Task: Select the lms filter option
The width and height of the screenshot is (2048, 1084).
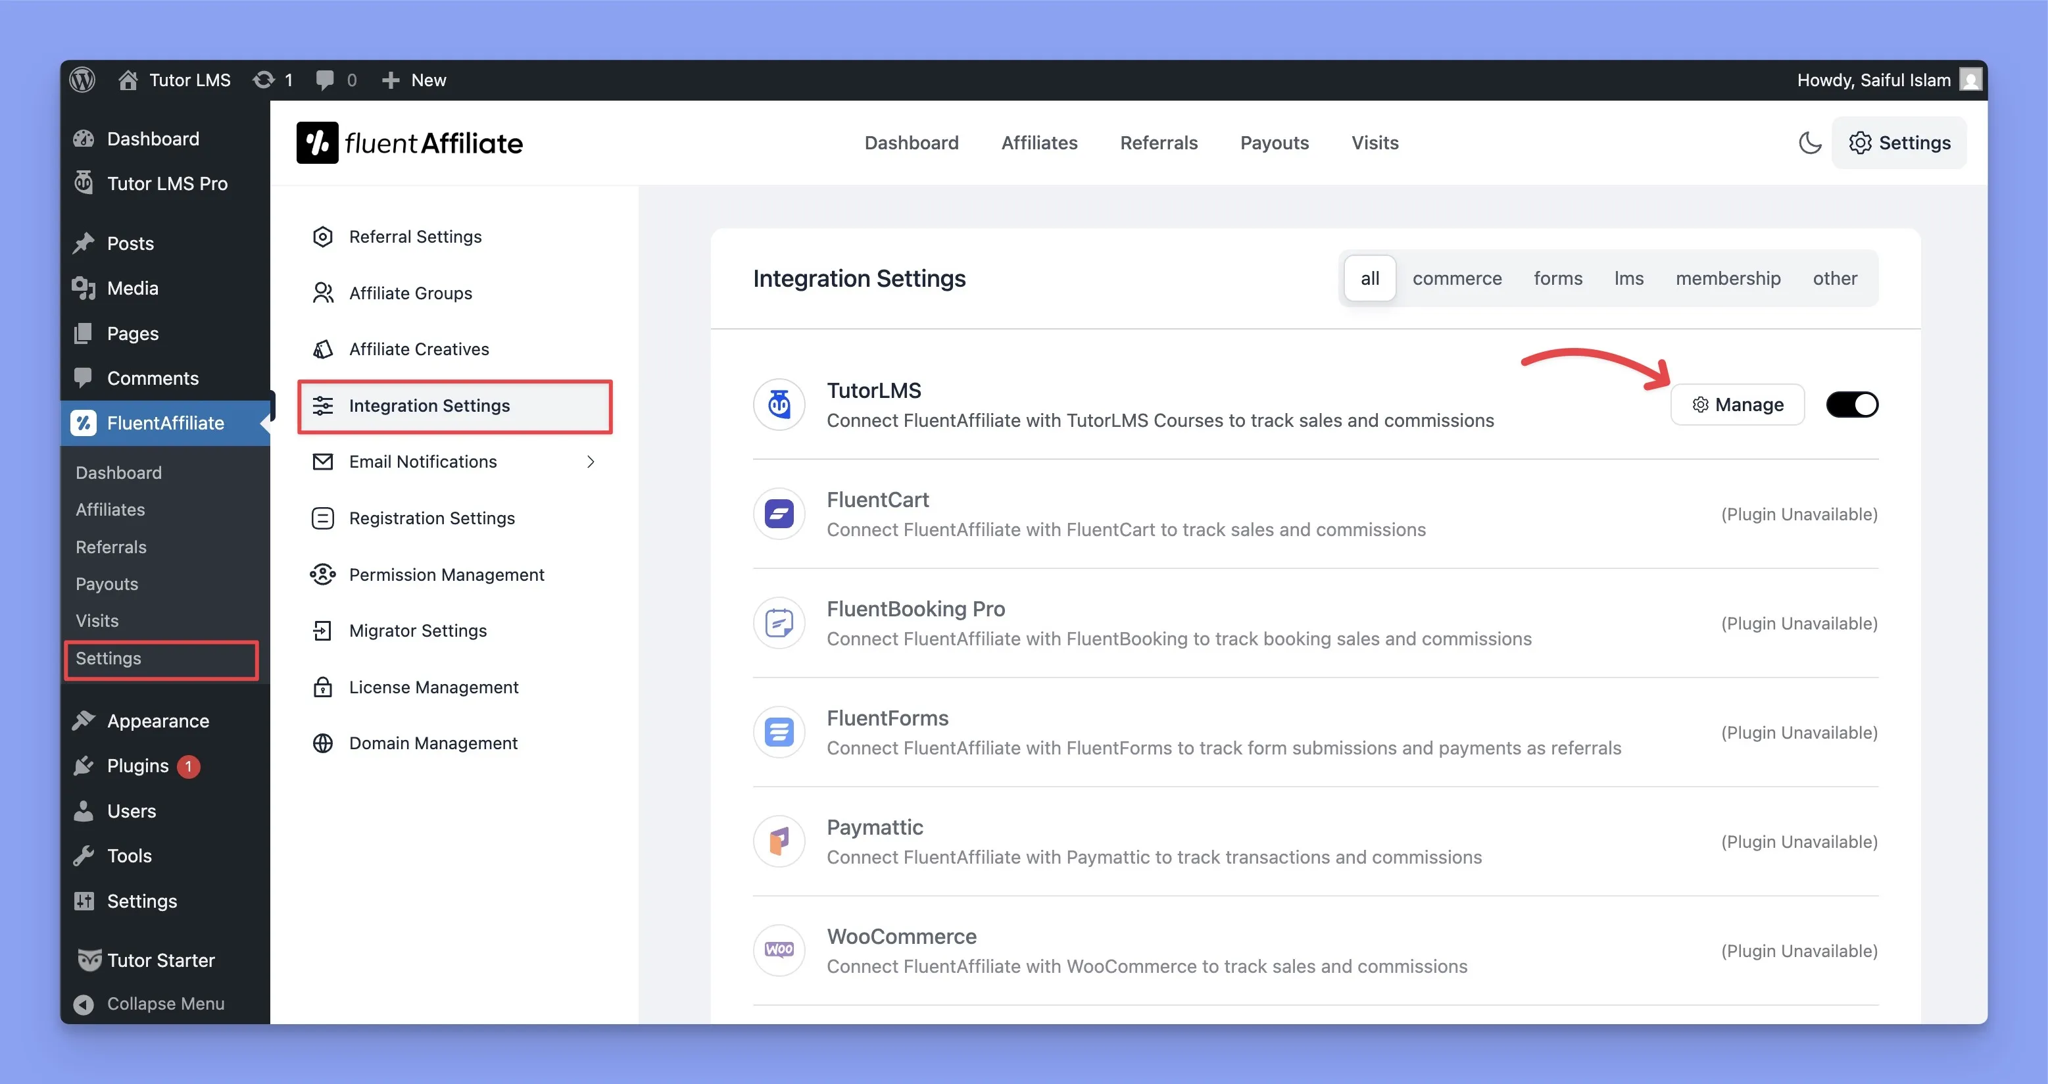Action: coord(1628,278)
